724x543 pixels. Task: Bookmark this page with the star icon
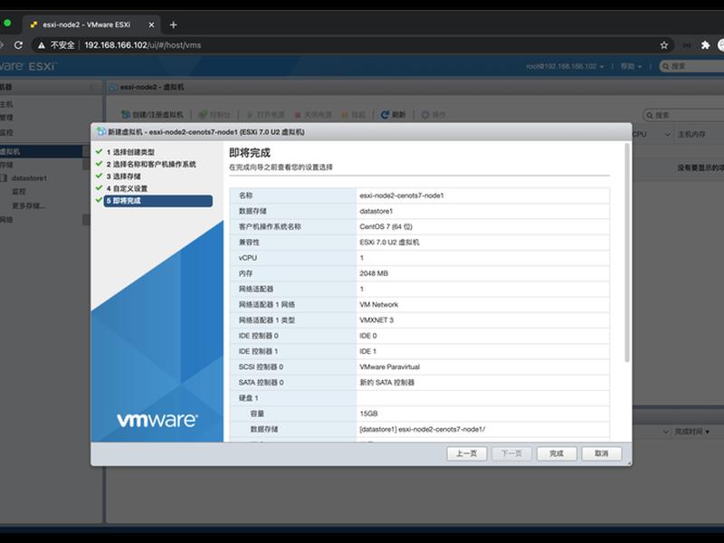[664, 45]
